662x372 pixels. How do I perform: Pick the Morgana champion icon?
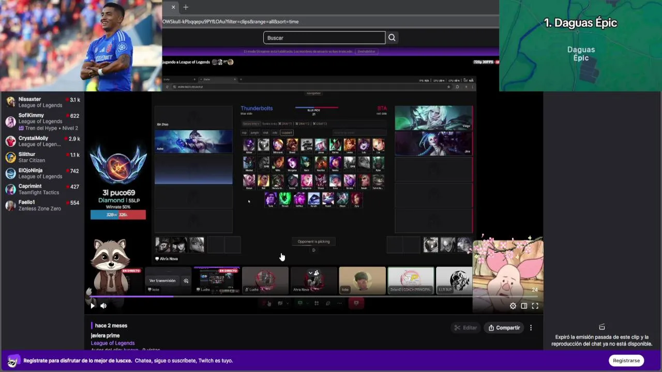coord(292,163)
